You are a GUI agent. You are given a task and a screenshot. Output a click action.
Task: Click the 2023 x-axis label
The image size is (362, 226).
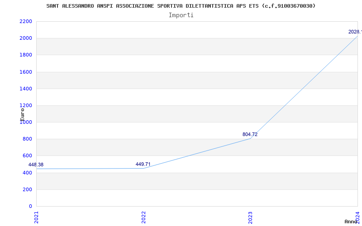tap(251, 217)
